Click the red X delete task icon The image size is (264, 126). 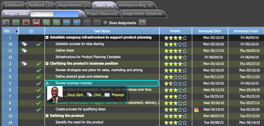tap(26, 23)
